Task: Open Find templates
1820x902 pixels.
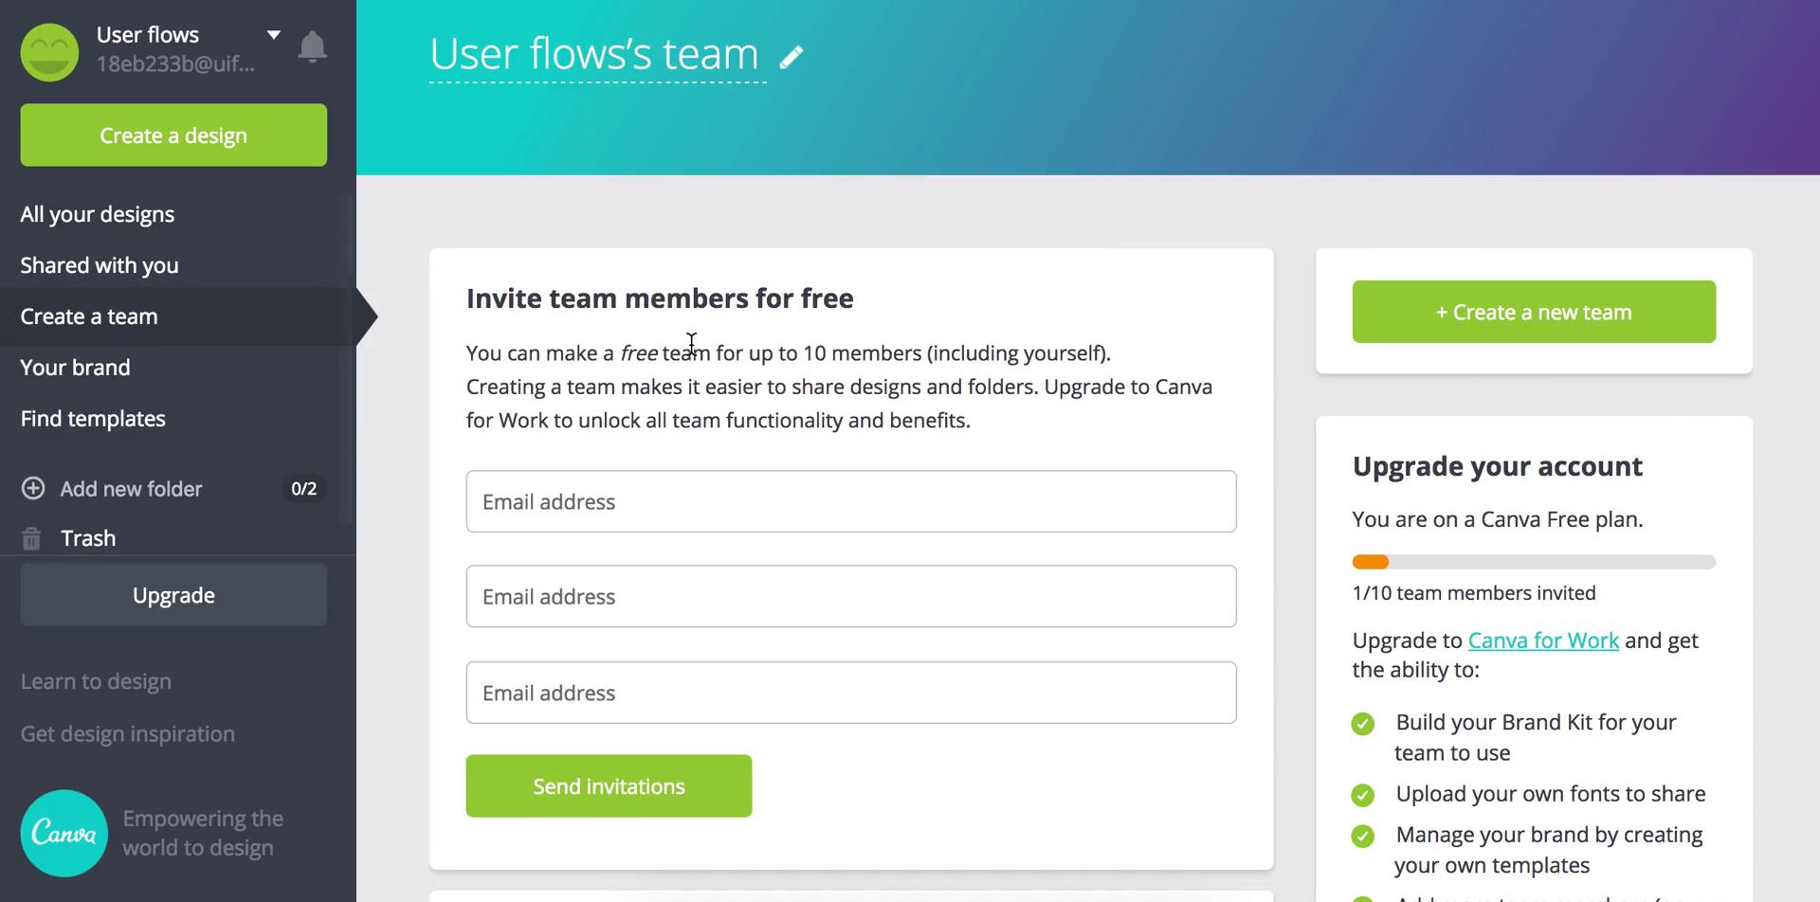Action: point(93,419)
